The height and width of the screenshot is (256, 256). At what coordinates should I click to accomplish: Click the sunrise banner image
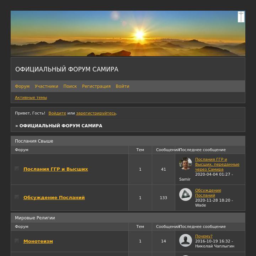[128, 33]
